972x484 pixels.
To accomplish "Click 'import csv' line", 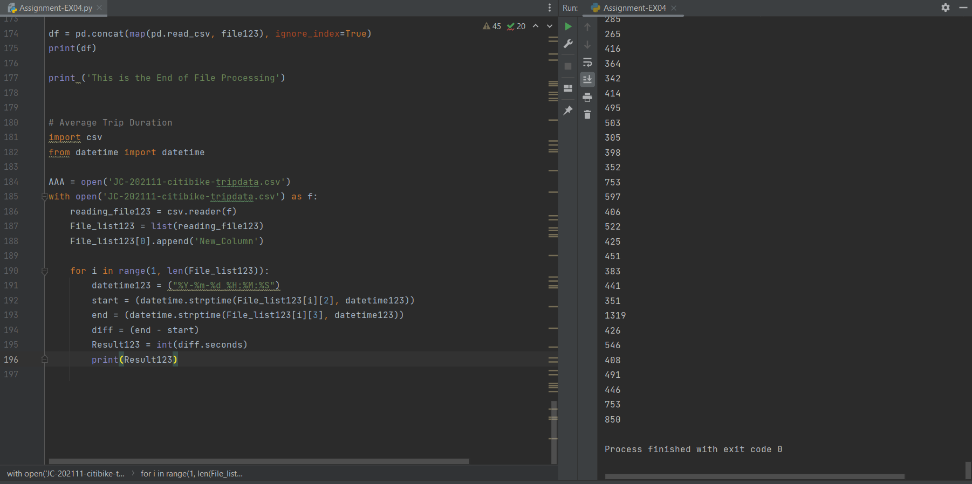I will (x=76, y=137).
